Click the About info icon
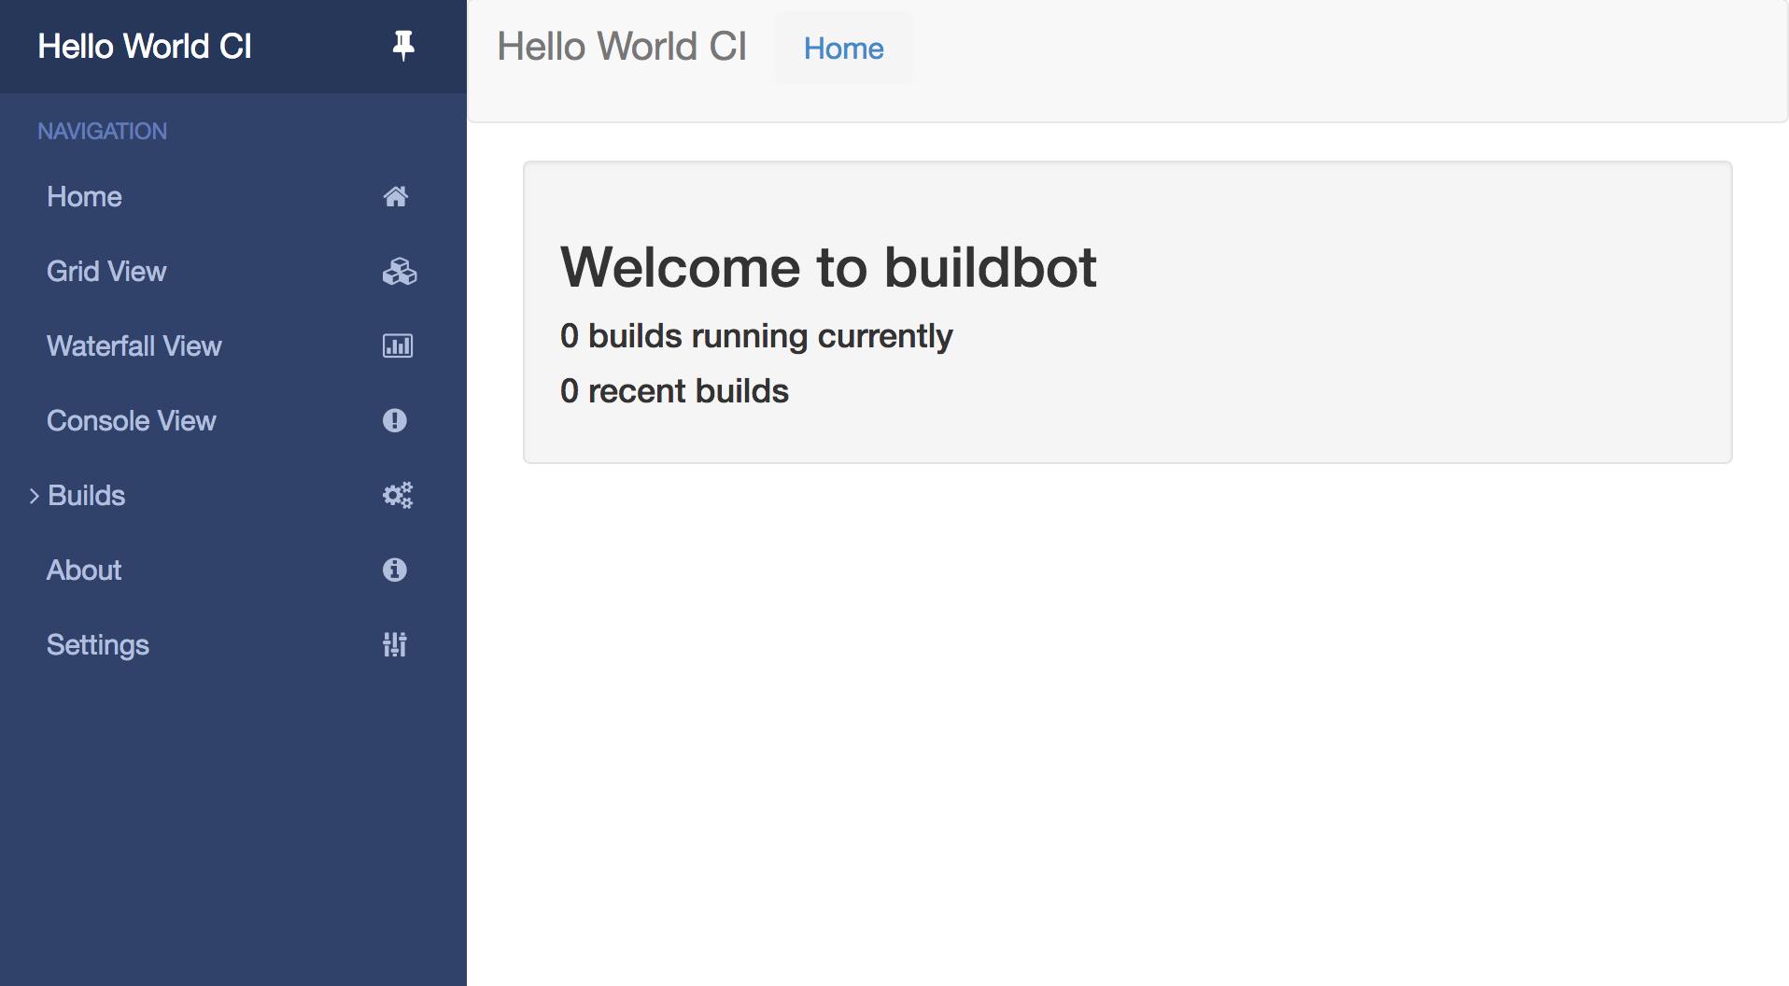 (395, 570)
